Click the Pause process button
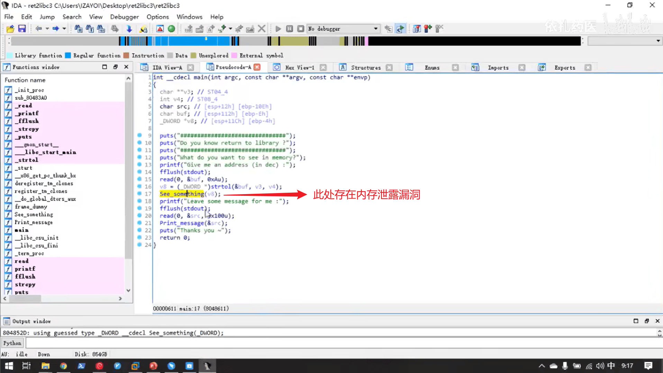This screenshot has width=663, height=373. (290, 29)
